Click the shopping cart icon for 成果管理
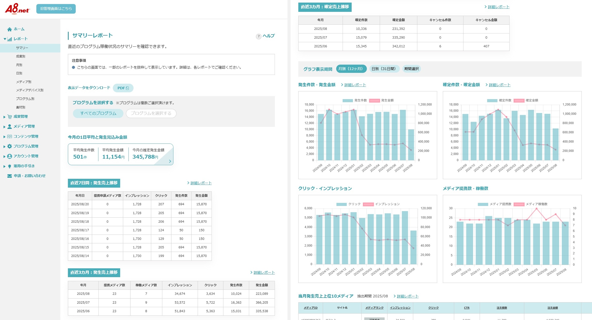 pos(10,117)
